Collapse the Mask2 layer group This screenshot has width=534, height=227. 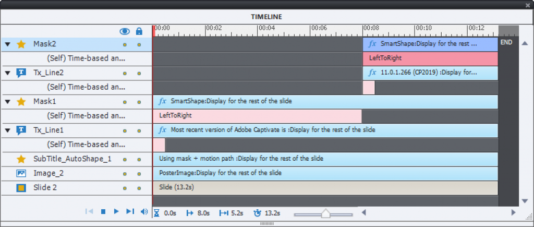click(x=8, y=44)
